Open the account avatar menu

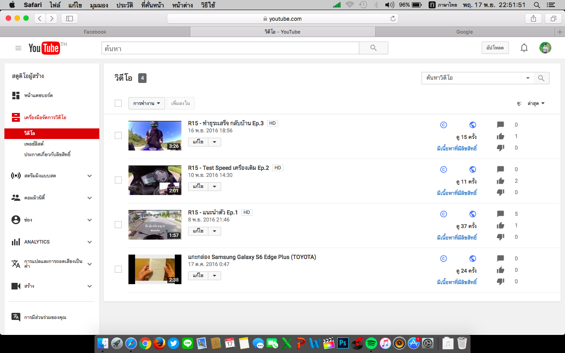click(545, 48)
